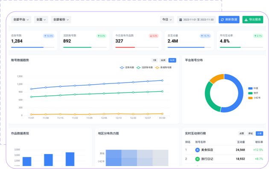Image resolution: width=269 pixels, height=169 pixels.
Task: Switch ranking to the 评论 tab
Action: point(251,133)
